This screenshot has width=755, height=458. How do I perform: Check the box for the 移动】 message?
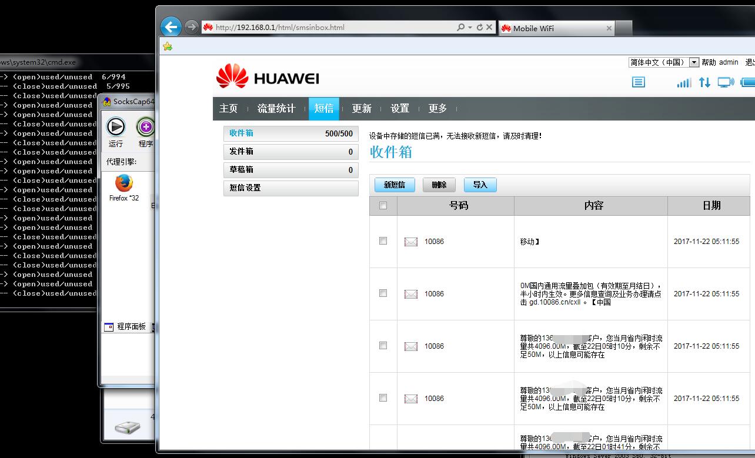[x=383, y=241]
